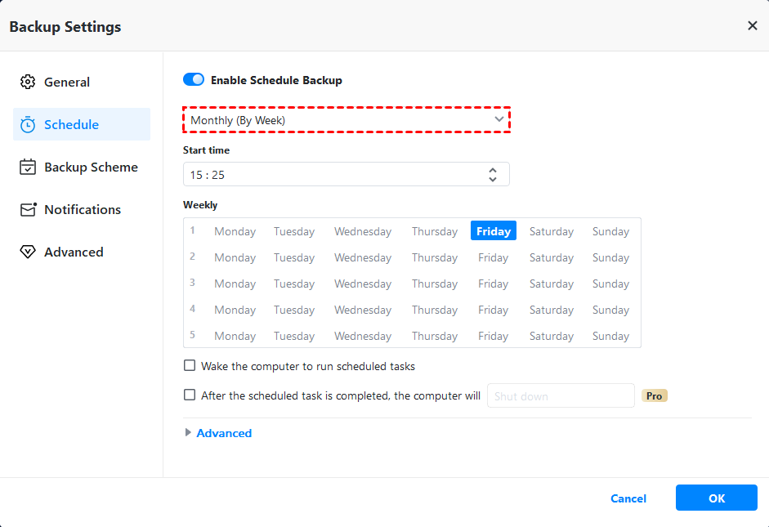Open the Shut down action dropdown

[561, 395]
